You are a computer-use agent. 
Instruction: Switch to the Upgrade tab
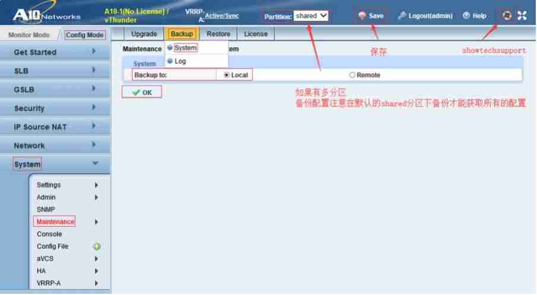coord(144,34)
